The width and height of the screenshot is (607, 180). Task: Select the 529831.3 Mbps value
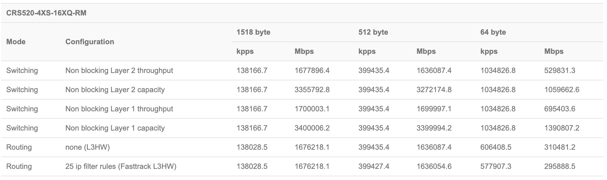[560, 71]
